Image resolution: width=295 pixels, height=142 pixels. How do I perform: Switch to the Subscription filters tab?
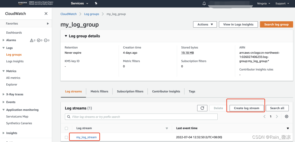tap(130, 91)
